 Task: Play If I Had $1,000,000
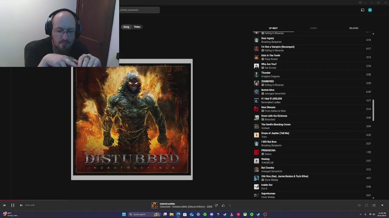tap(313, 101)
